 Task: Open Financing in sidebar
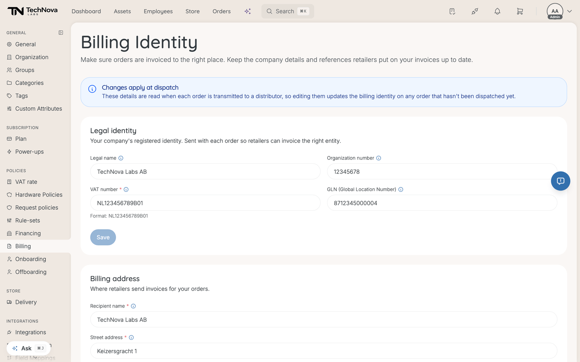35,233
